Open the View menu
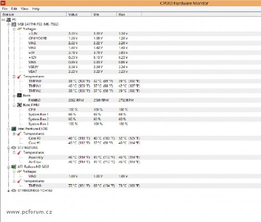 [x=24, y=9]
